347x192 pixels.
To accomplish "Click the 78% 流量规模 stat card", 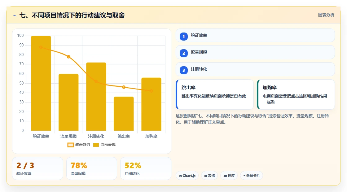I will [x=92, y=168].
